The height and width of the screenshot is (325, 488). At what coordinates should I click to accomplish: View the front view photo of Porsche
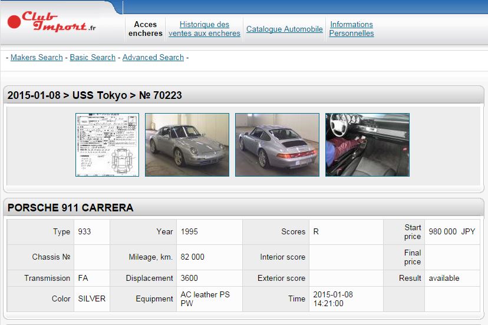click(x=187, y=145)
